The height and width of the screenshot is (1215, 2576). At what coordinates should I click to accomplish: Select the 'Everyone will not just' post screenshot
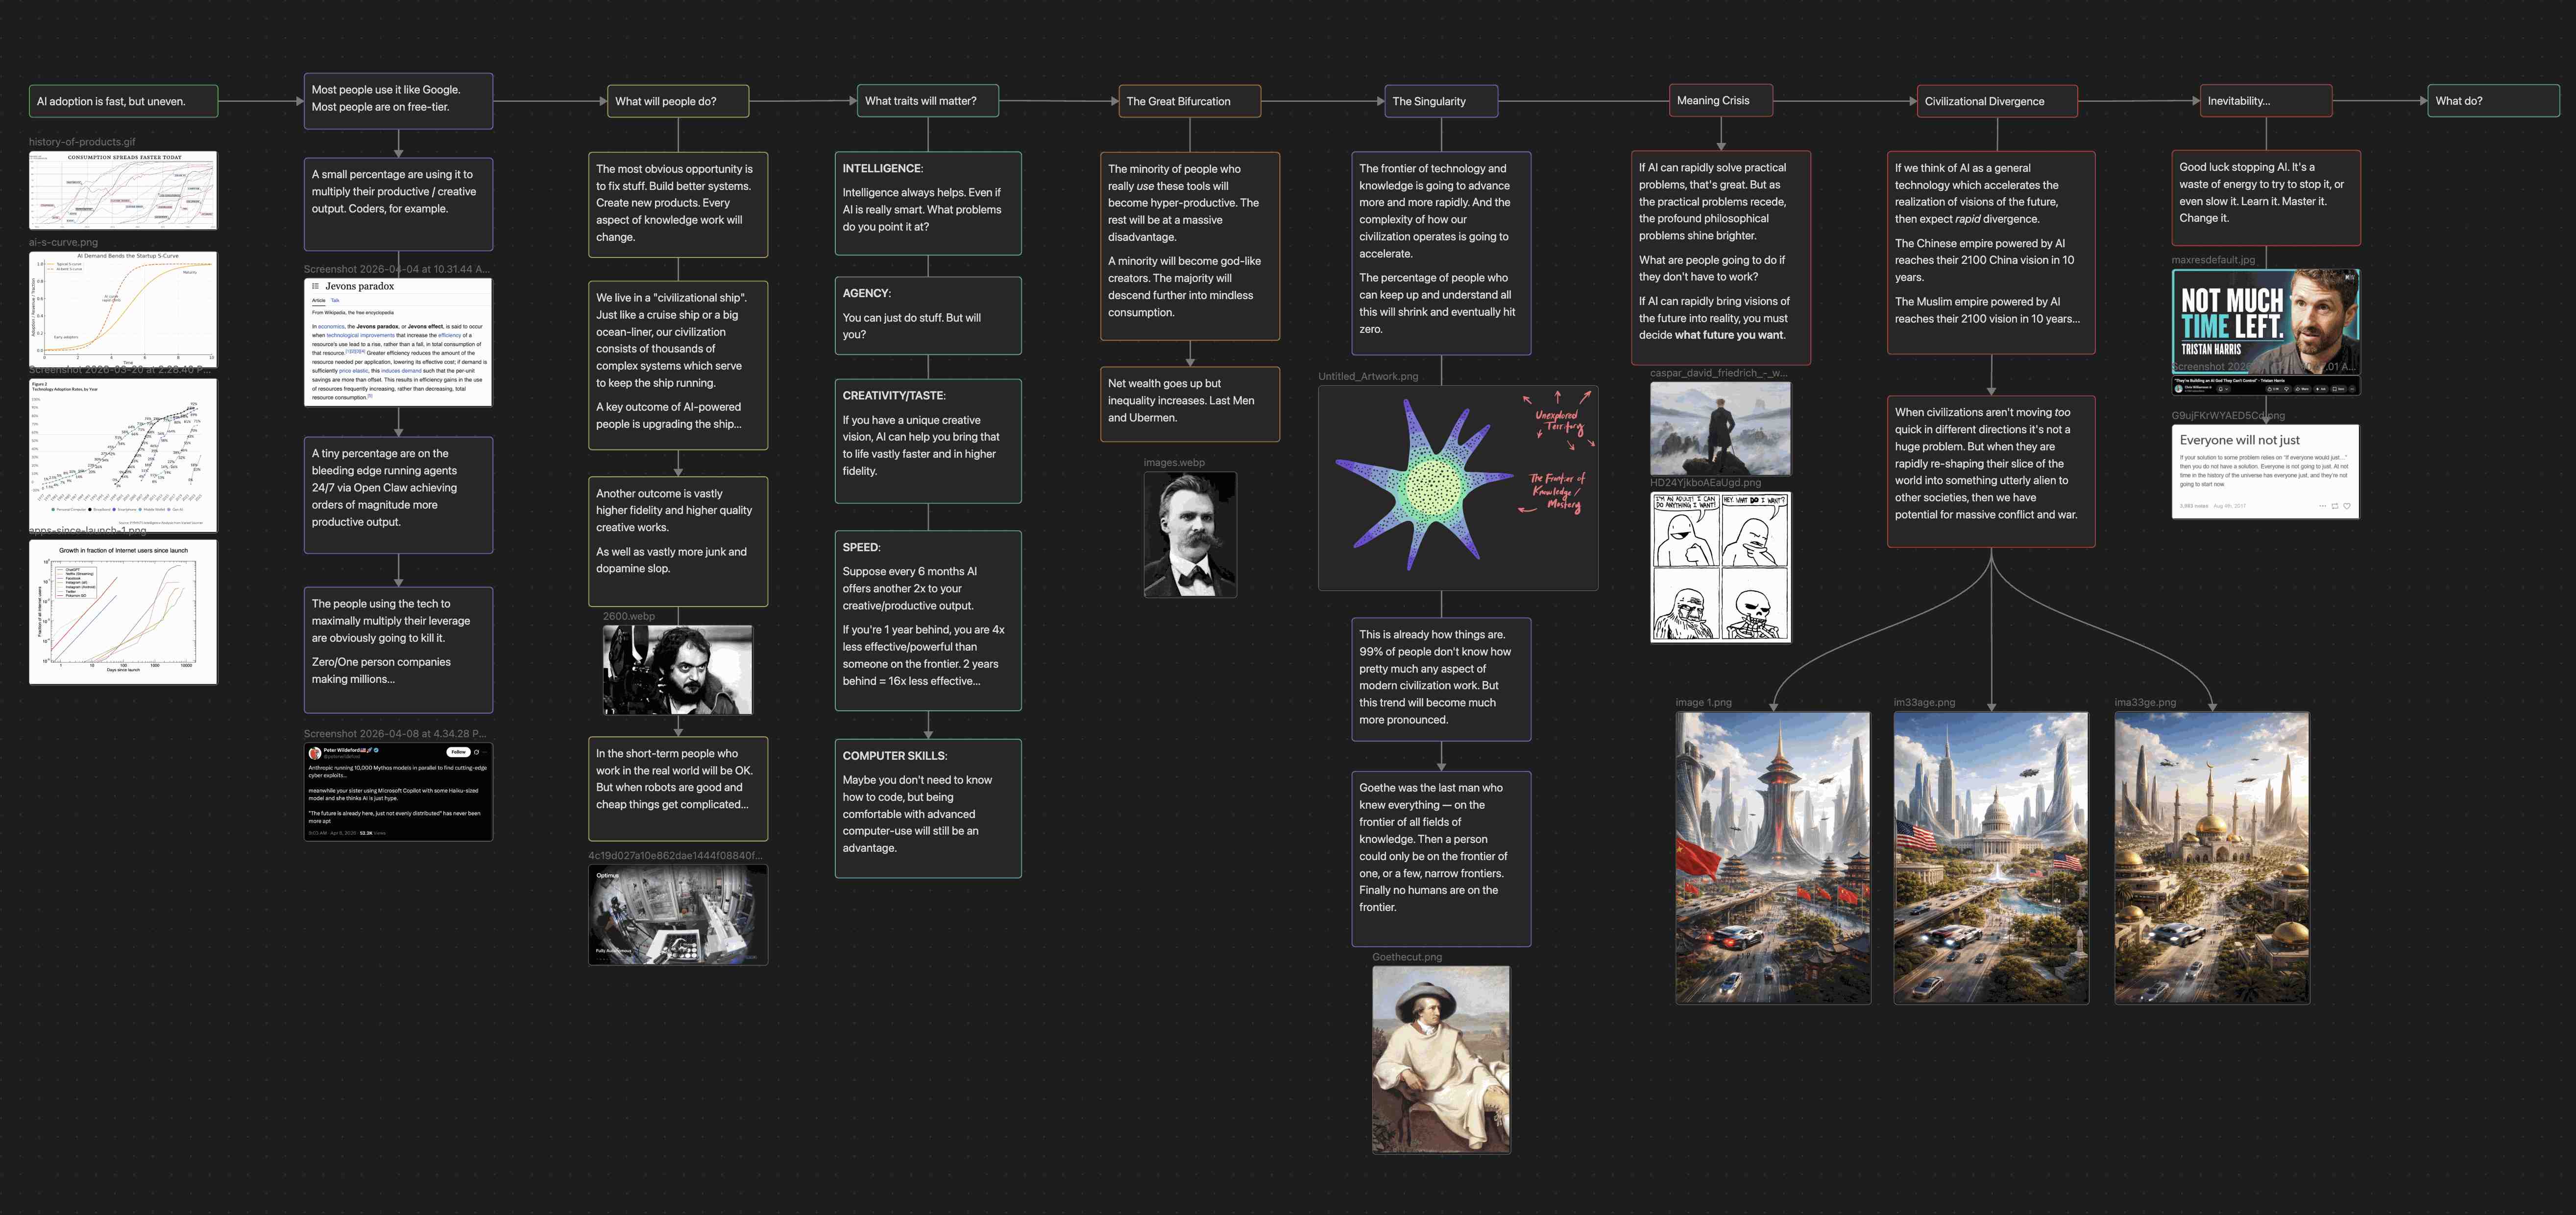pyautogui.click(x=2266, y=471)
